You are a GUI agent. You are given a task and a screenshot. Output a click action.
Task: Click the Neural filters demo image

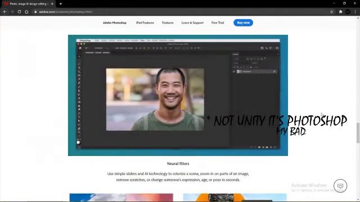[178, 95]
